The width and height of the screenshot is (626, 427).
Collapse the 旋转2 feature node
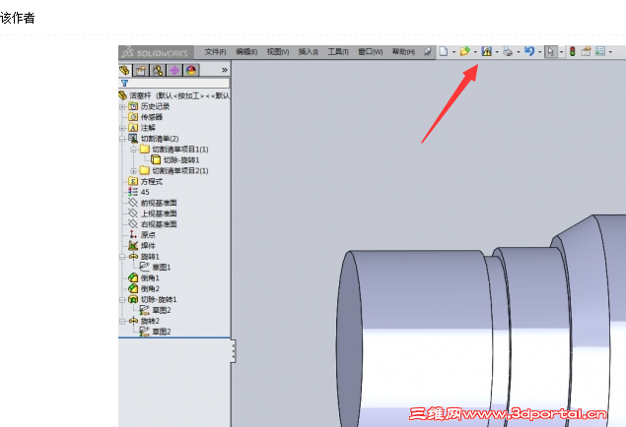[x=122, y=322]
